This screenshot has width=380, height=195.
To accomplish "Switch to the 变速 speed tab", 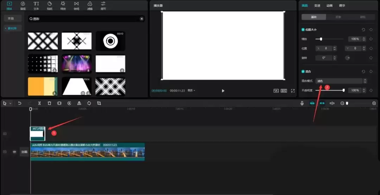I will point(317,5).
